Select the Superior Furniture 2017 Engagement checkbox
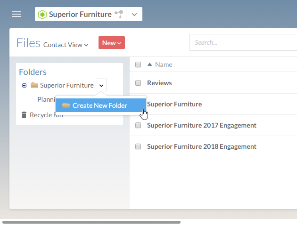Screen dimensions: 297x226 tap(138, 125)
